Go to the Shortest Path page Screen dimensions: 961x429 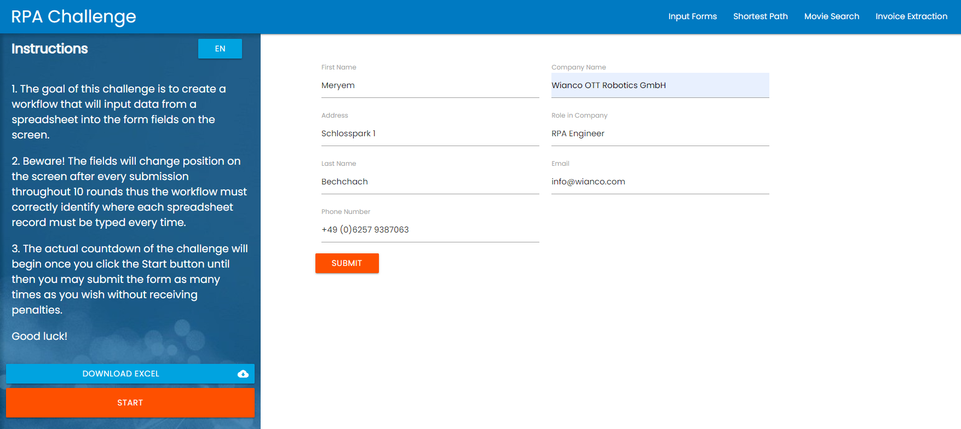[x=760, y=16]
